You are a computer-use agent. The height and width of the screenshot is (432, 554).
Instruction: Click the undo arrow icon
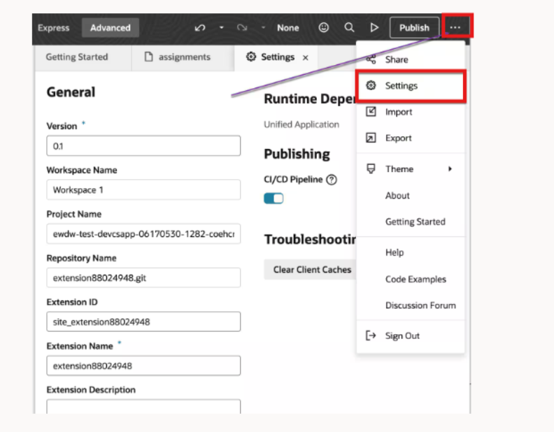[x=200, y=27]
